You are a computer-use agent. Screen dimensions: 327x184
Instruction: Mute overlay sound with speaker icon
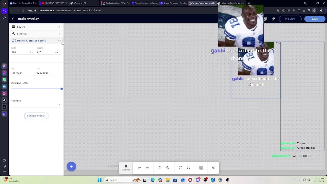[214, 168]
